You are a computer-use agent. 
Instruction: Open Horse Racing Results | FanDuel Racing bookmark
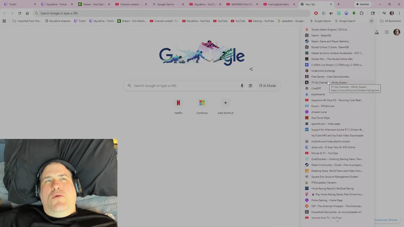(x=337, y=189)
